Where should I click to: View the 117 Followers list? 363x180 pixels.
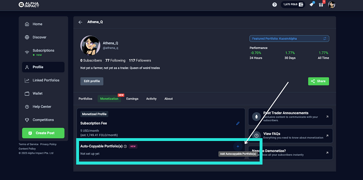(140, 60)
